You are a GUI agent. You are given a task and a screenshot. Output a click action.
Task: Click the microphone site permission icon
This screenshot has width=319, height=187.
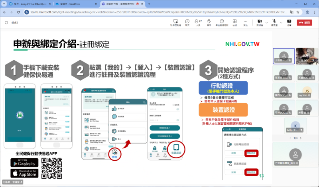click(x=27, y=12)
